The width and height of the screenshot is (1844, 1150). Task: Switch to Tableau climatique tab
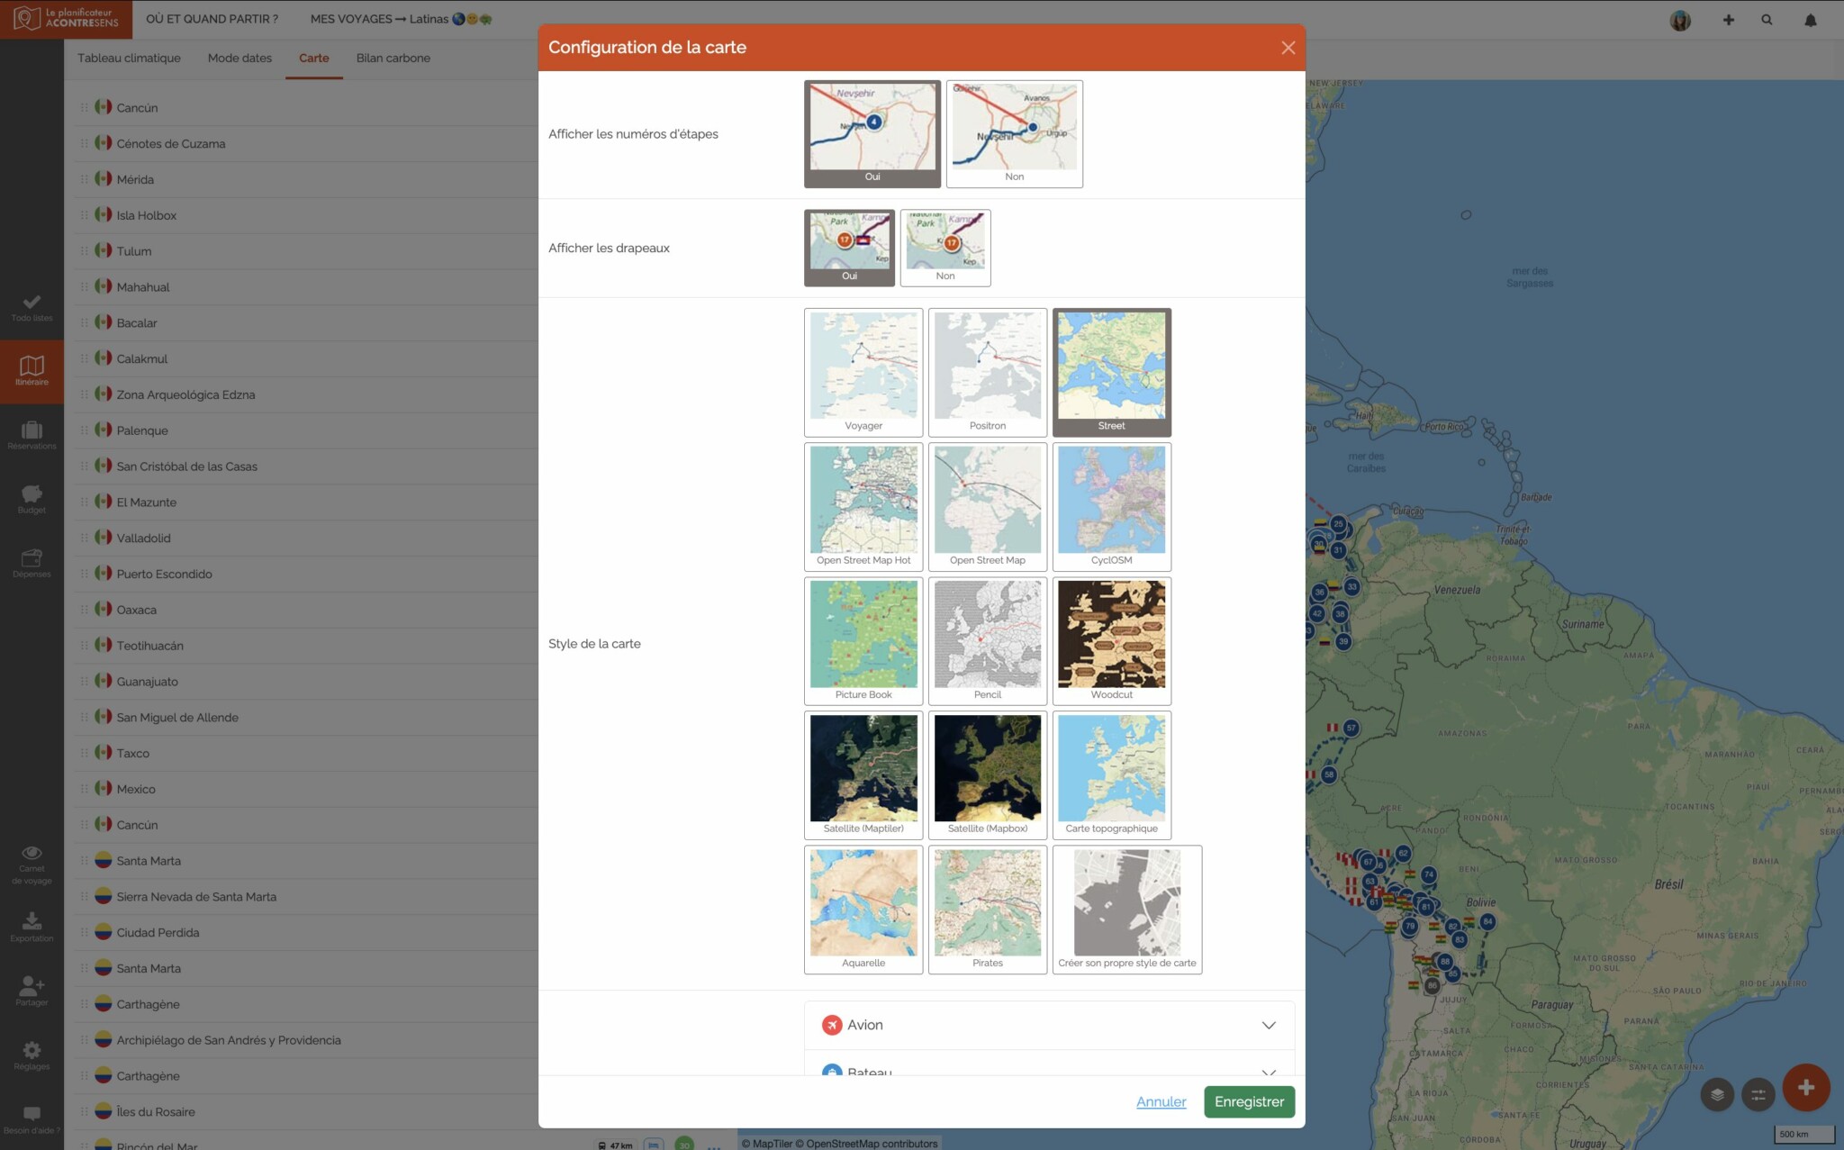click(129, 58)
